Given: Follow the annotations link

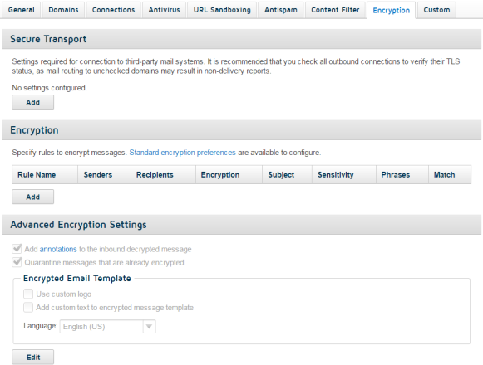Looking at the screenshot, I should click(x=58, y=249).
